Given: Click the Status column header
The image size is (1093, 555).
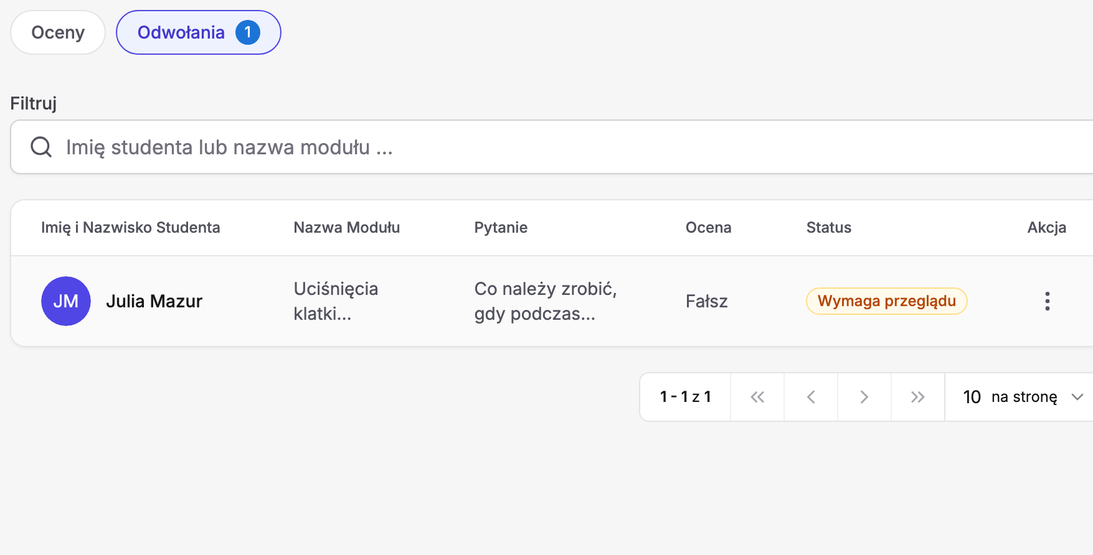Looking at the screenshot, I should tap(829, 228).
